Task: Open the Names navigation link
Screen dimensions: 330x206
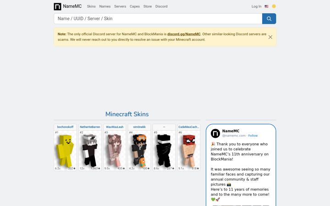Action: coord(105,6)
